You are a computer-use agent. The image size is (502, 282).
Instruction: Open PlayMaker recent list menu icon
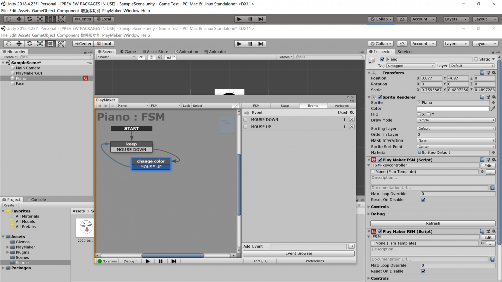112,106
